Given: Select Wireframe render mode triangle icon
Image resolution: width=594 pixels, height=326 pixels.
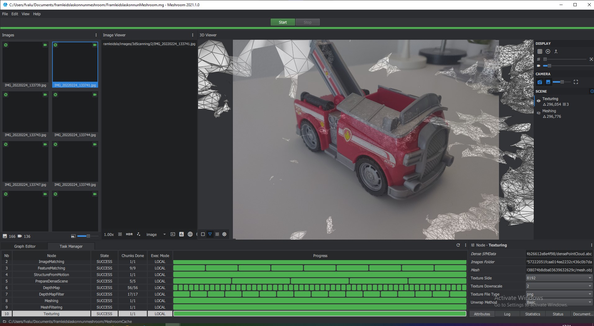Looking at the screenshot, I should pos(210,234).
